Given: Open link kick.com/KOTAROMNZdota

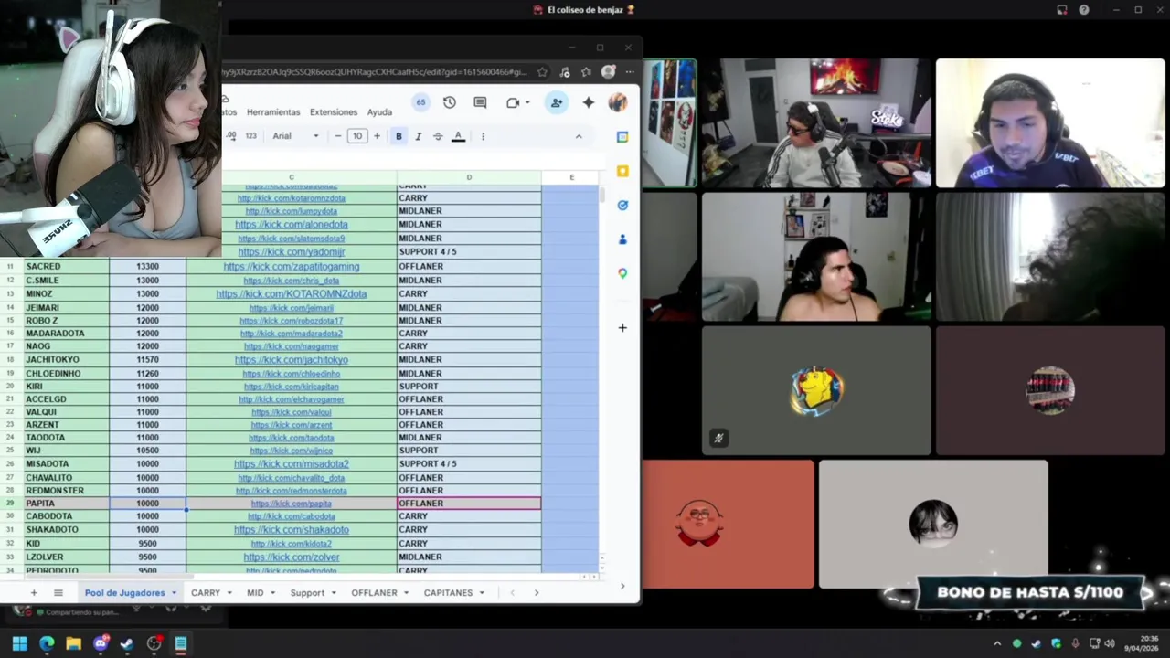Looking at the screenshot, I should coord(292,294).
